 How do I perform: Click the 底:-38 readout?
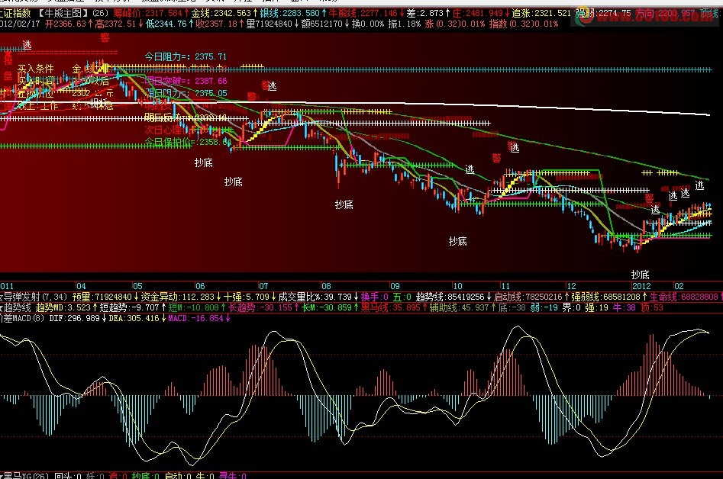tap(512, 307)
